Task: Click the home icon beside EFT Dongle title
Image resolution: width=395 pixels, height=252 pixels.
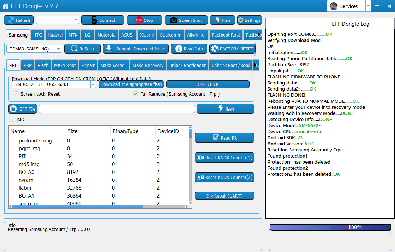Action: point(5,6)
